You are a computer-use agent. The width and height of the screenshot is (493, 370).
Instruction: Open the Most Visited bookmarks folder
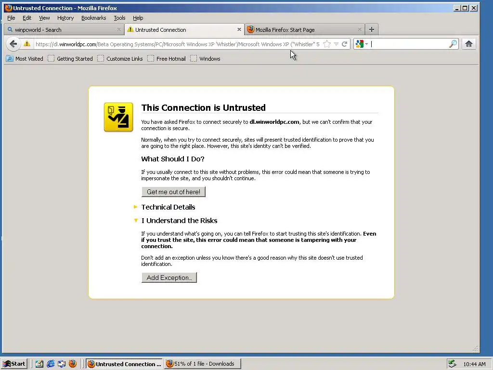point(25,58)
